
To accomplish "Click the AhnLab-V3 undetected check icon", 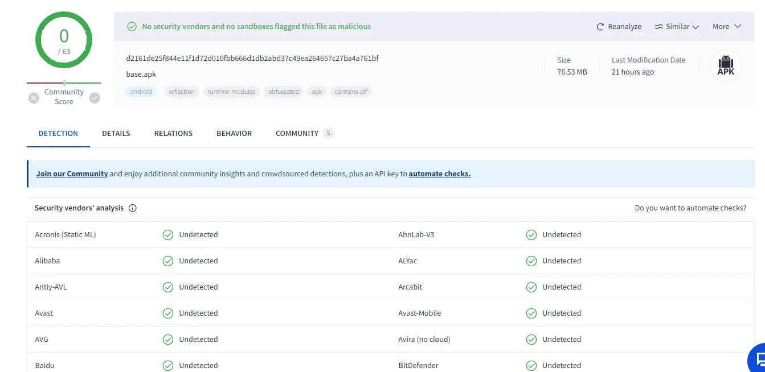I will pos(531,235).
